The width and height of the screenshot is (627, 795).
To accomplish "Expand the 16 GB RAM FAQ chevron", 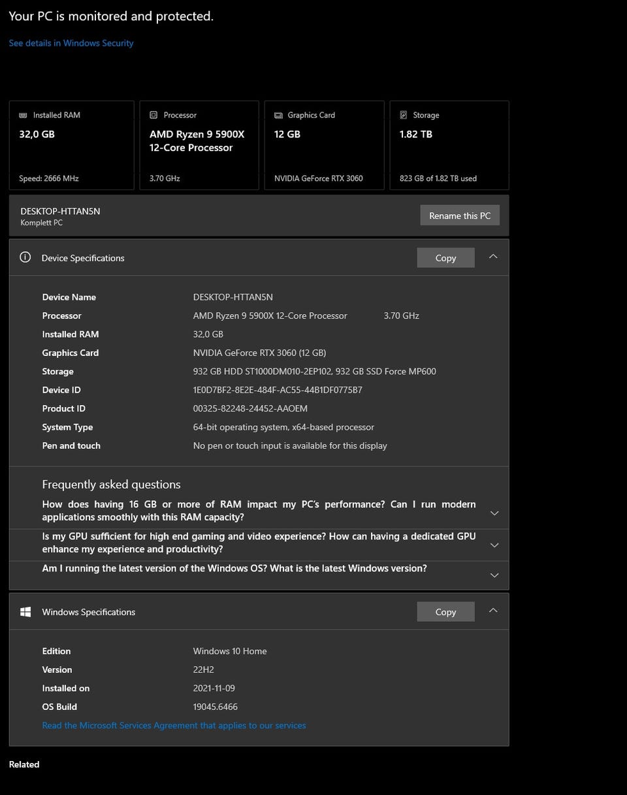I will 494,513.
